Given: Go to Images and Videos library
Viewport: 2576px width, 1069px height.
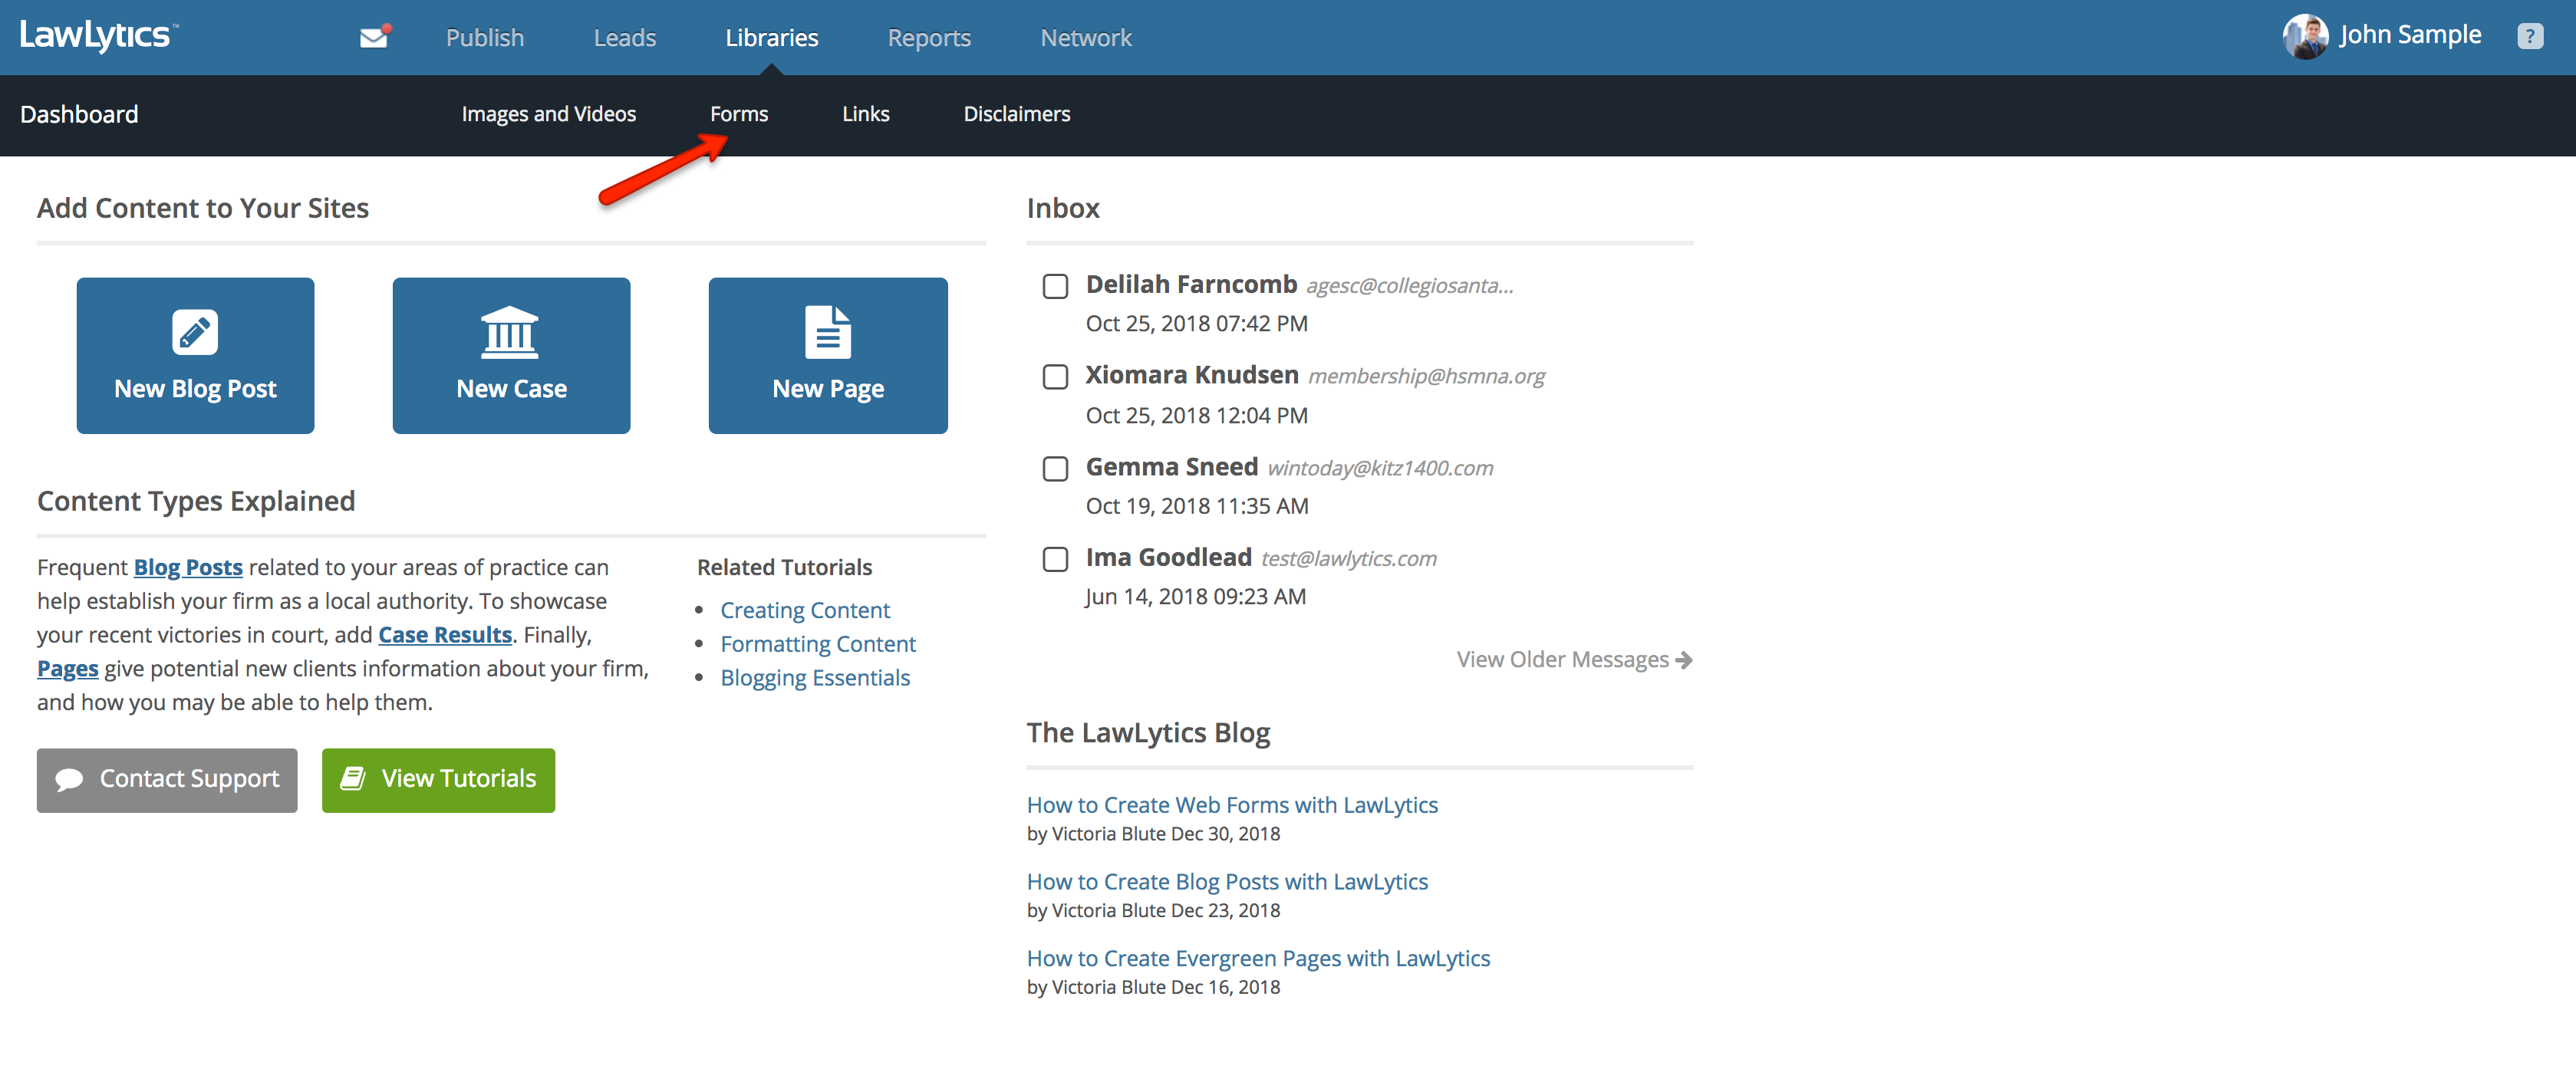Looking at the screenshot, I should point(548,114).
